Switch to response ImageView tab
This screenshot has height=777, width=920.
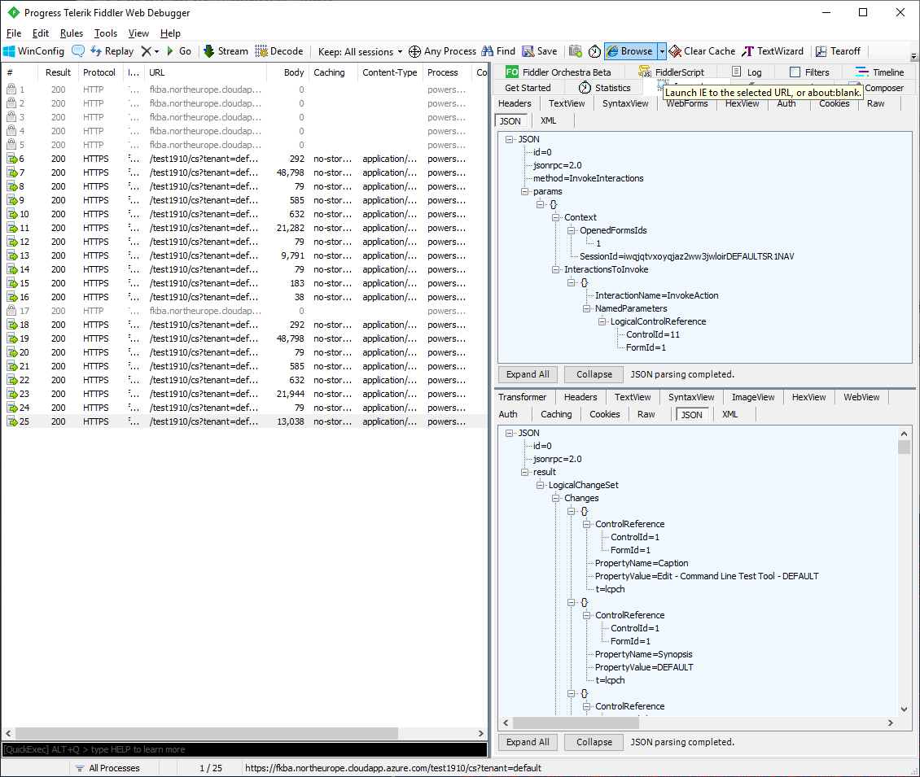click(x=753, y=397)
